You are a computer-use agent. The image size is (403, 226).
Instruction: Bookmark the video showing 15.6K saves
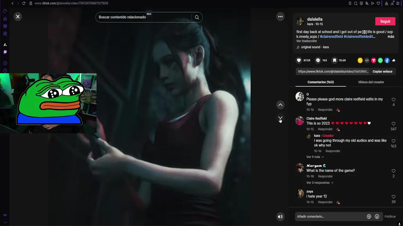click(x=334, y=60)
